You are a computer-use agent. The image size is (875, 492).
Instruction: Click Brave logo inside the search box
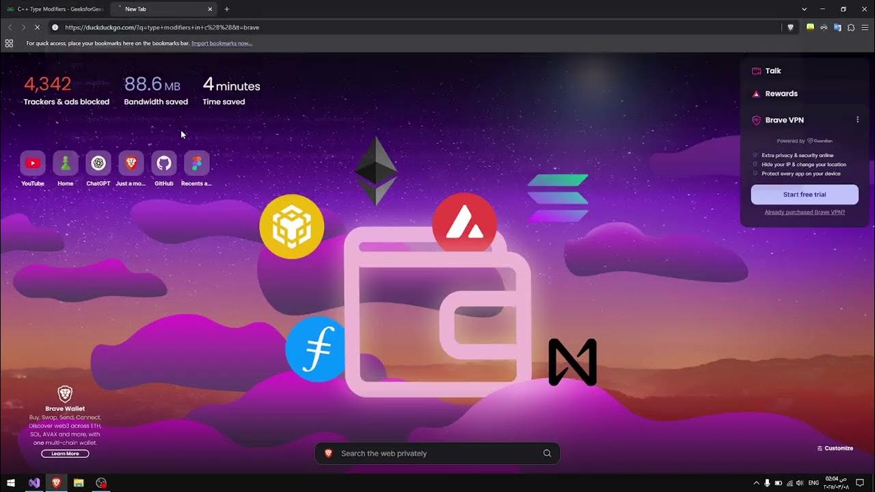tap(328, 453)
